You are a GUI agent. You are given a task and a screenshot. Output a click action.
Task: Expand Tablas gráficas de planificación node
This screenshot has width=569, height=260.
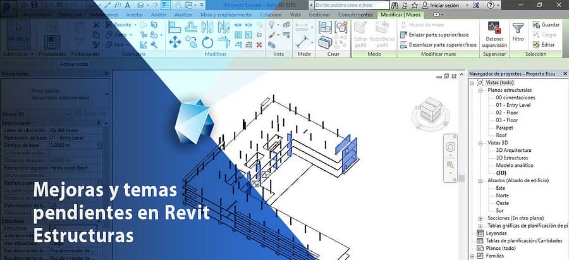pos(480,226)
